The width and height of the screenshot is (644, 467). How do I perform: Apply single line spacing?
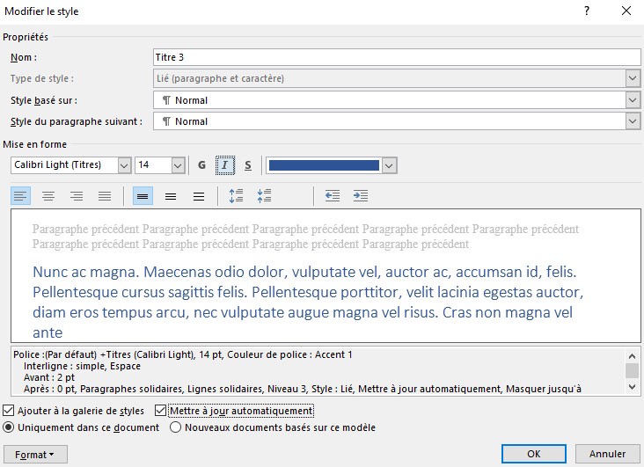[143, 196]
